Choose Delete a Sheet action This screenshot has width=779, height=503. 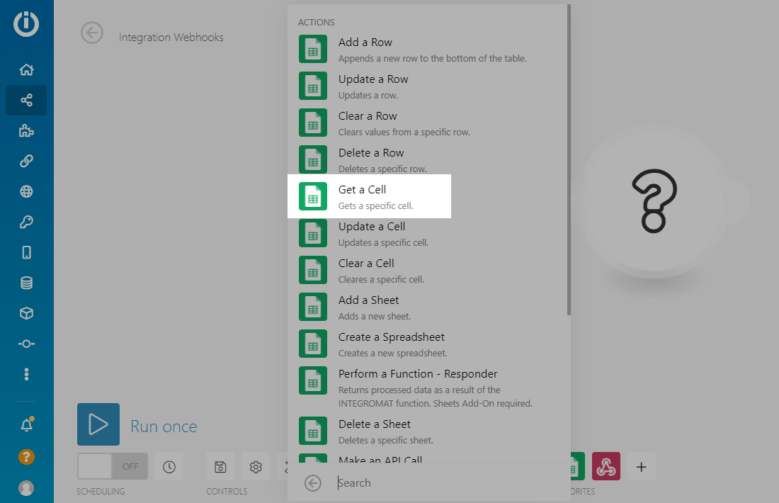pos(428,431)
